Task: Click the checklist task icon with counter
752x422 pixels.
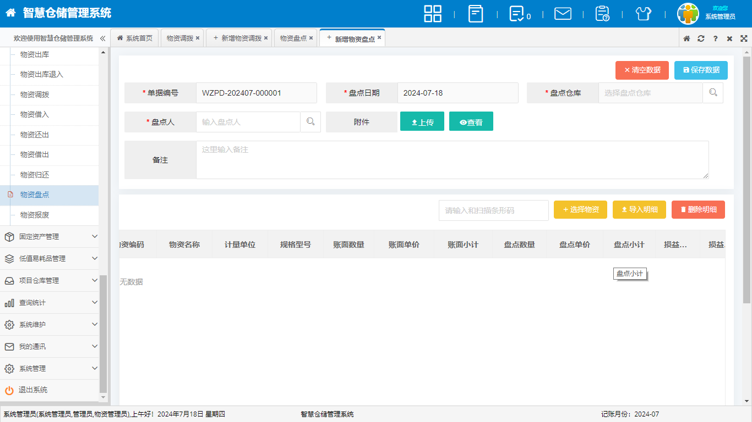Action: pyautogui.click(x=517, y=14)
